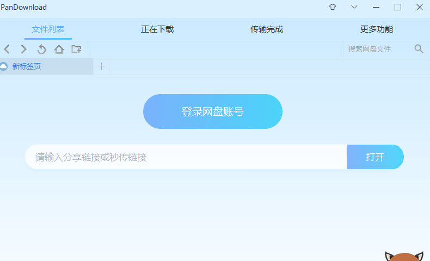Open the 传输完成 tab
This screenshot has height=261, width=430.
(267, 29)
